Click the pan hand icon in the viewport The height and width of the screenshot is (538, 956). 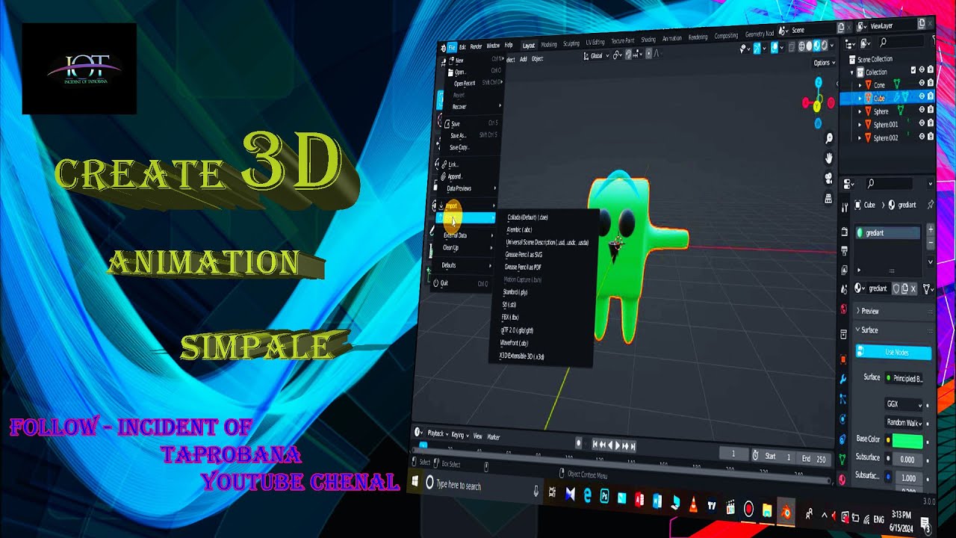[x=829, y=158]
